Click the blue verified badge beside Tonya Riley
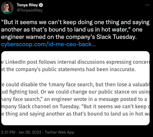The image size is (153, 137). pyautogui.click(x=41, y=5)
